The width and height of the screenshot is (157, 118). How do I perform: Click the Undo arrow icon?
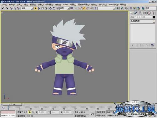(3, 8)
